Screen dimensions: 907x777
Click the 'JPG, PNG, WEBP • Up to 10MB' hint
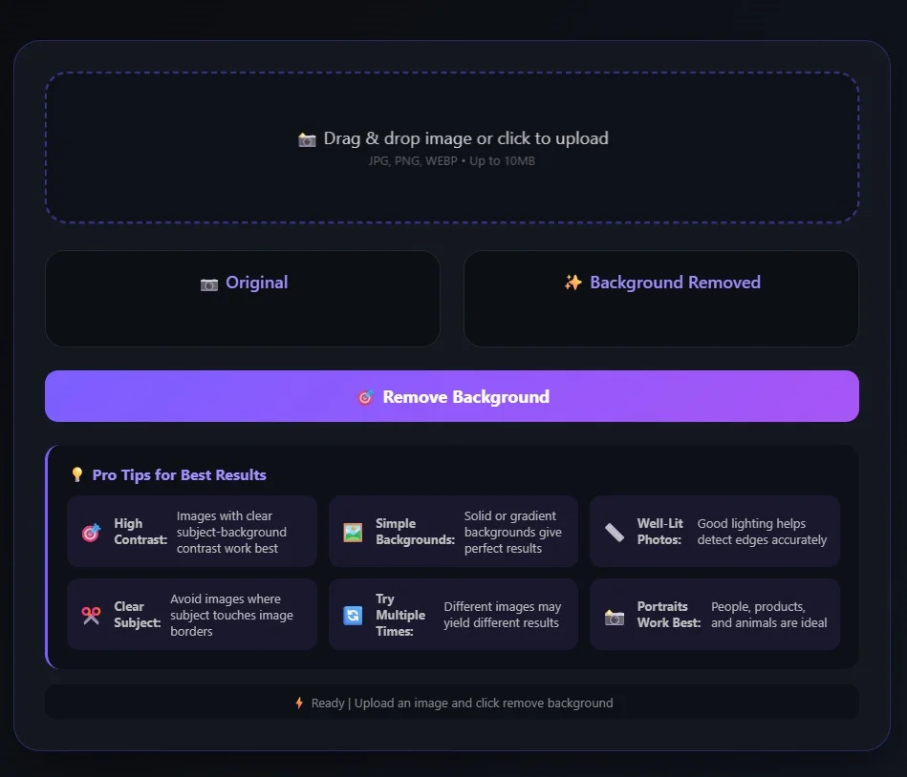452,161
